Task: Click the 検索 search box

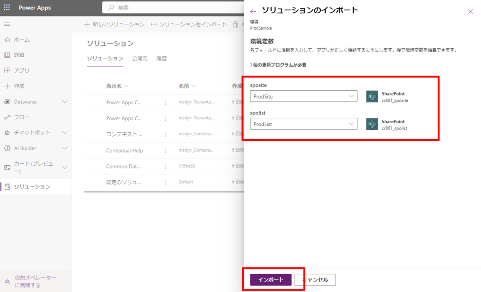Action: 173,8
